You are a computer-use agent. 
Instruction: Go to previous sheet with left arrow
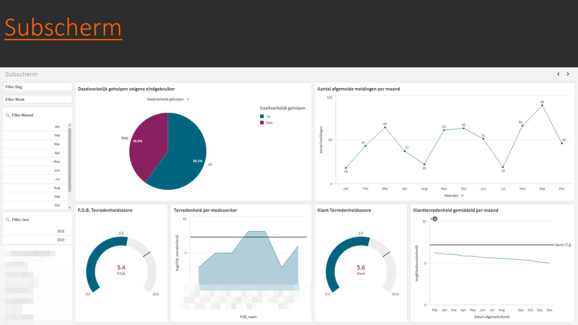(x=558, y=74)
